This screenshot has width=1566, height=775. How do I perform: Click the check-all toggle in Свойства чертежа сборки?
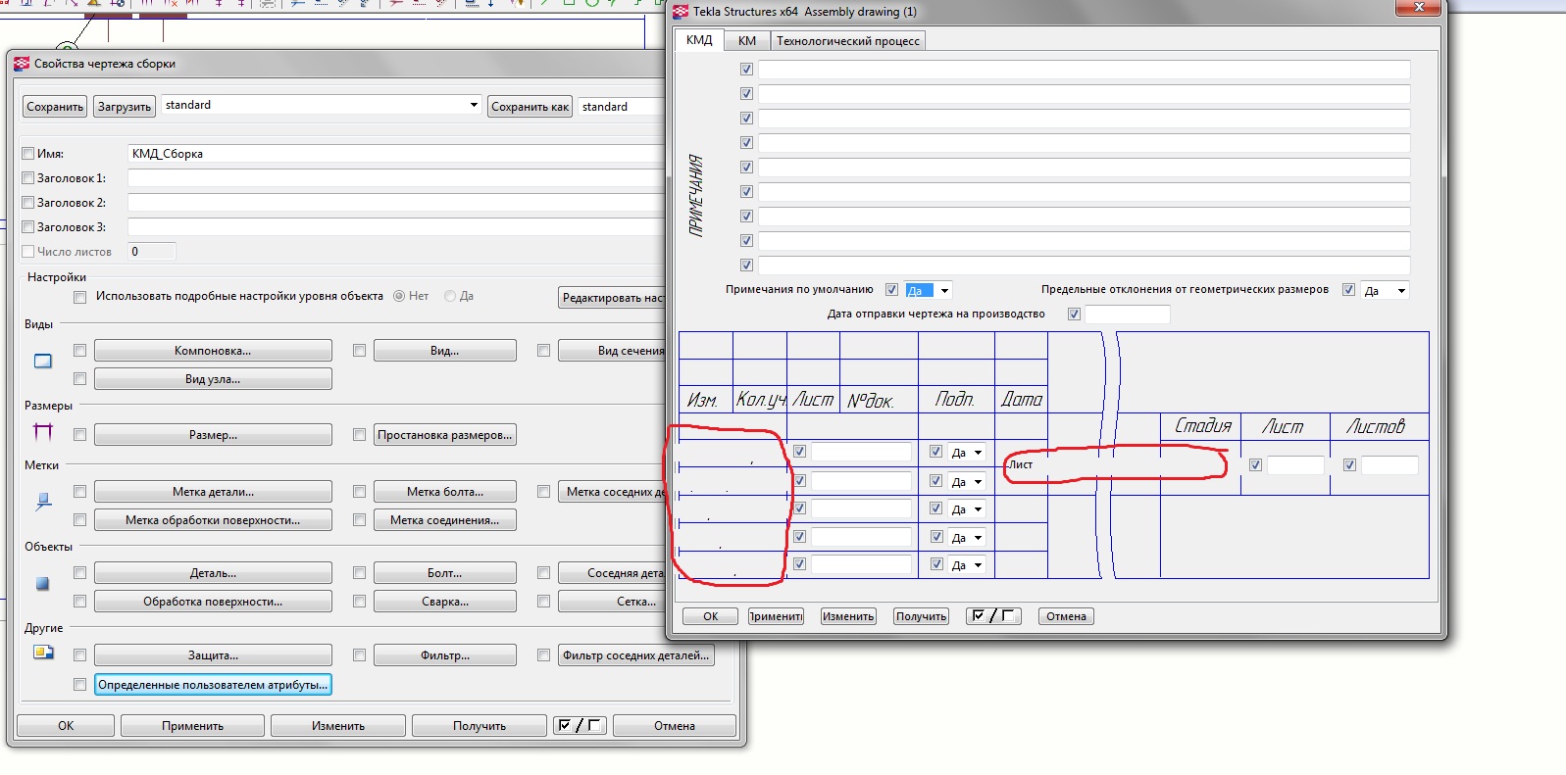(x=580, y=725)
